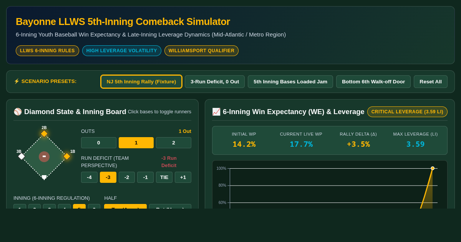Select 2 outs

pos(174,143)
